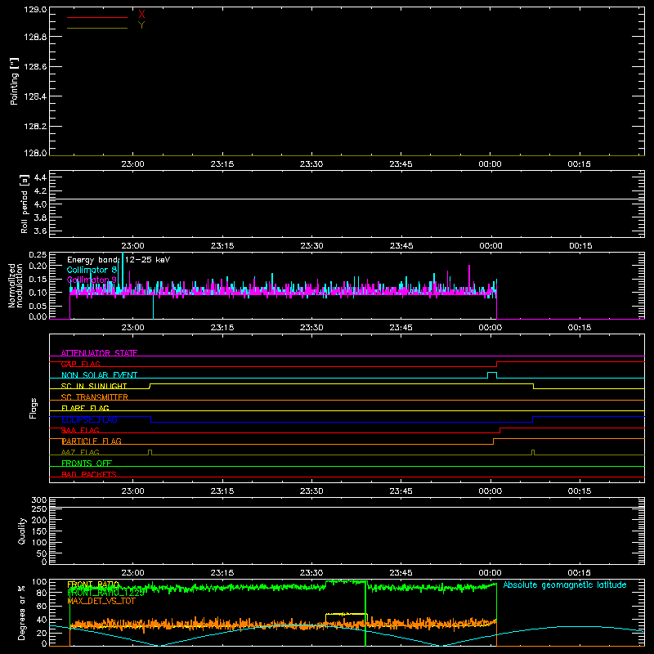Click the yellow FRONT_RATIO step near 23:35
This screenshot has width=654, height=654.
346,614
